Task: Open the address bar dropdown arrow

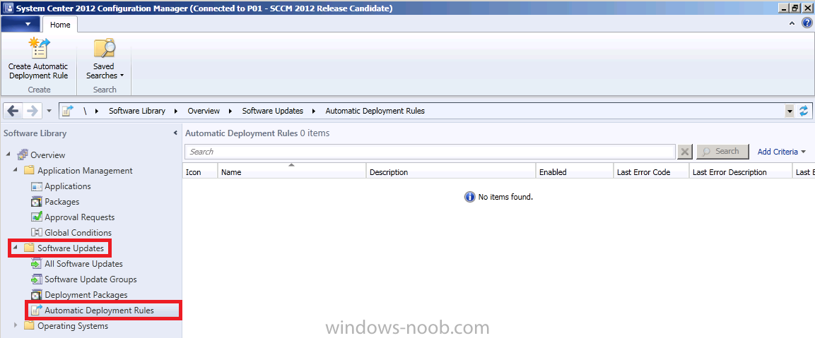Action: [790, 111]
